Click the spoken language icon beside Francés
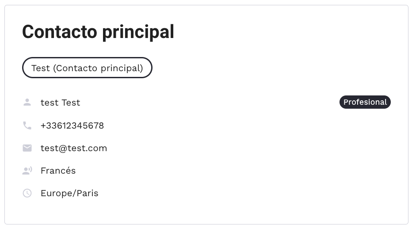This screenshot has height=228, width=412. (x=27, y=171)
